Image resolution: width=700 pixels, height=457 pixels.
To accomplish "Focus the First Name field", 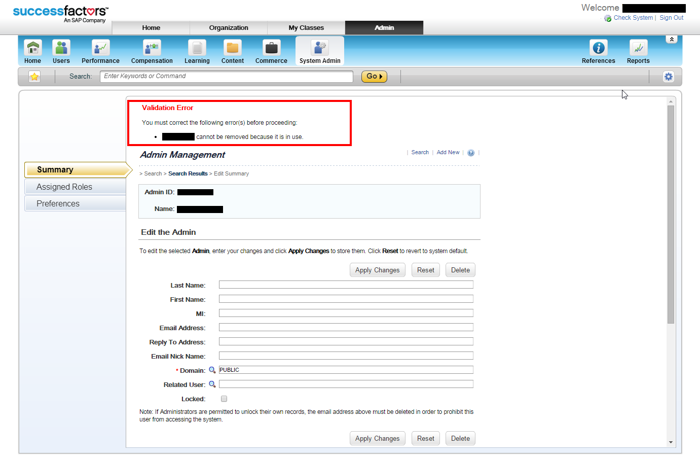I will coord(346,299).
